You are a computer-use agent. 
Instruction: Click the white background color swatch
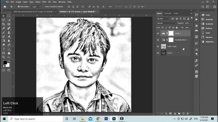pos(8,65)
